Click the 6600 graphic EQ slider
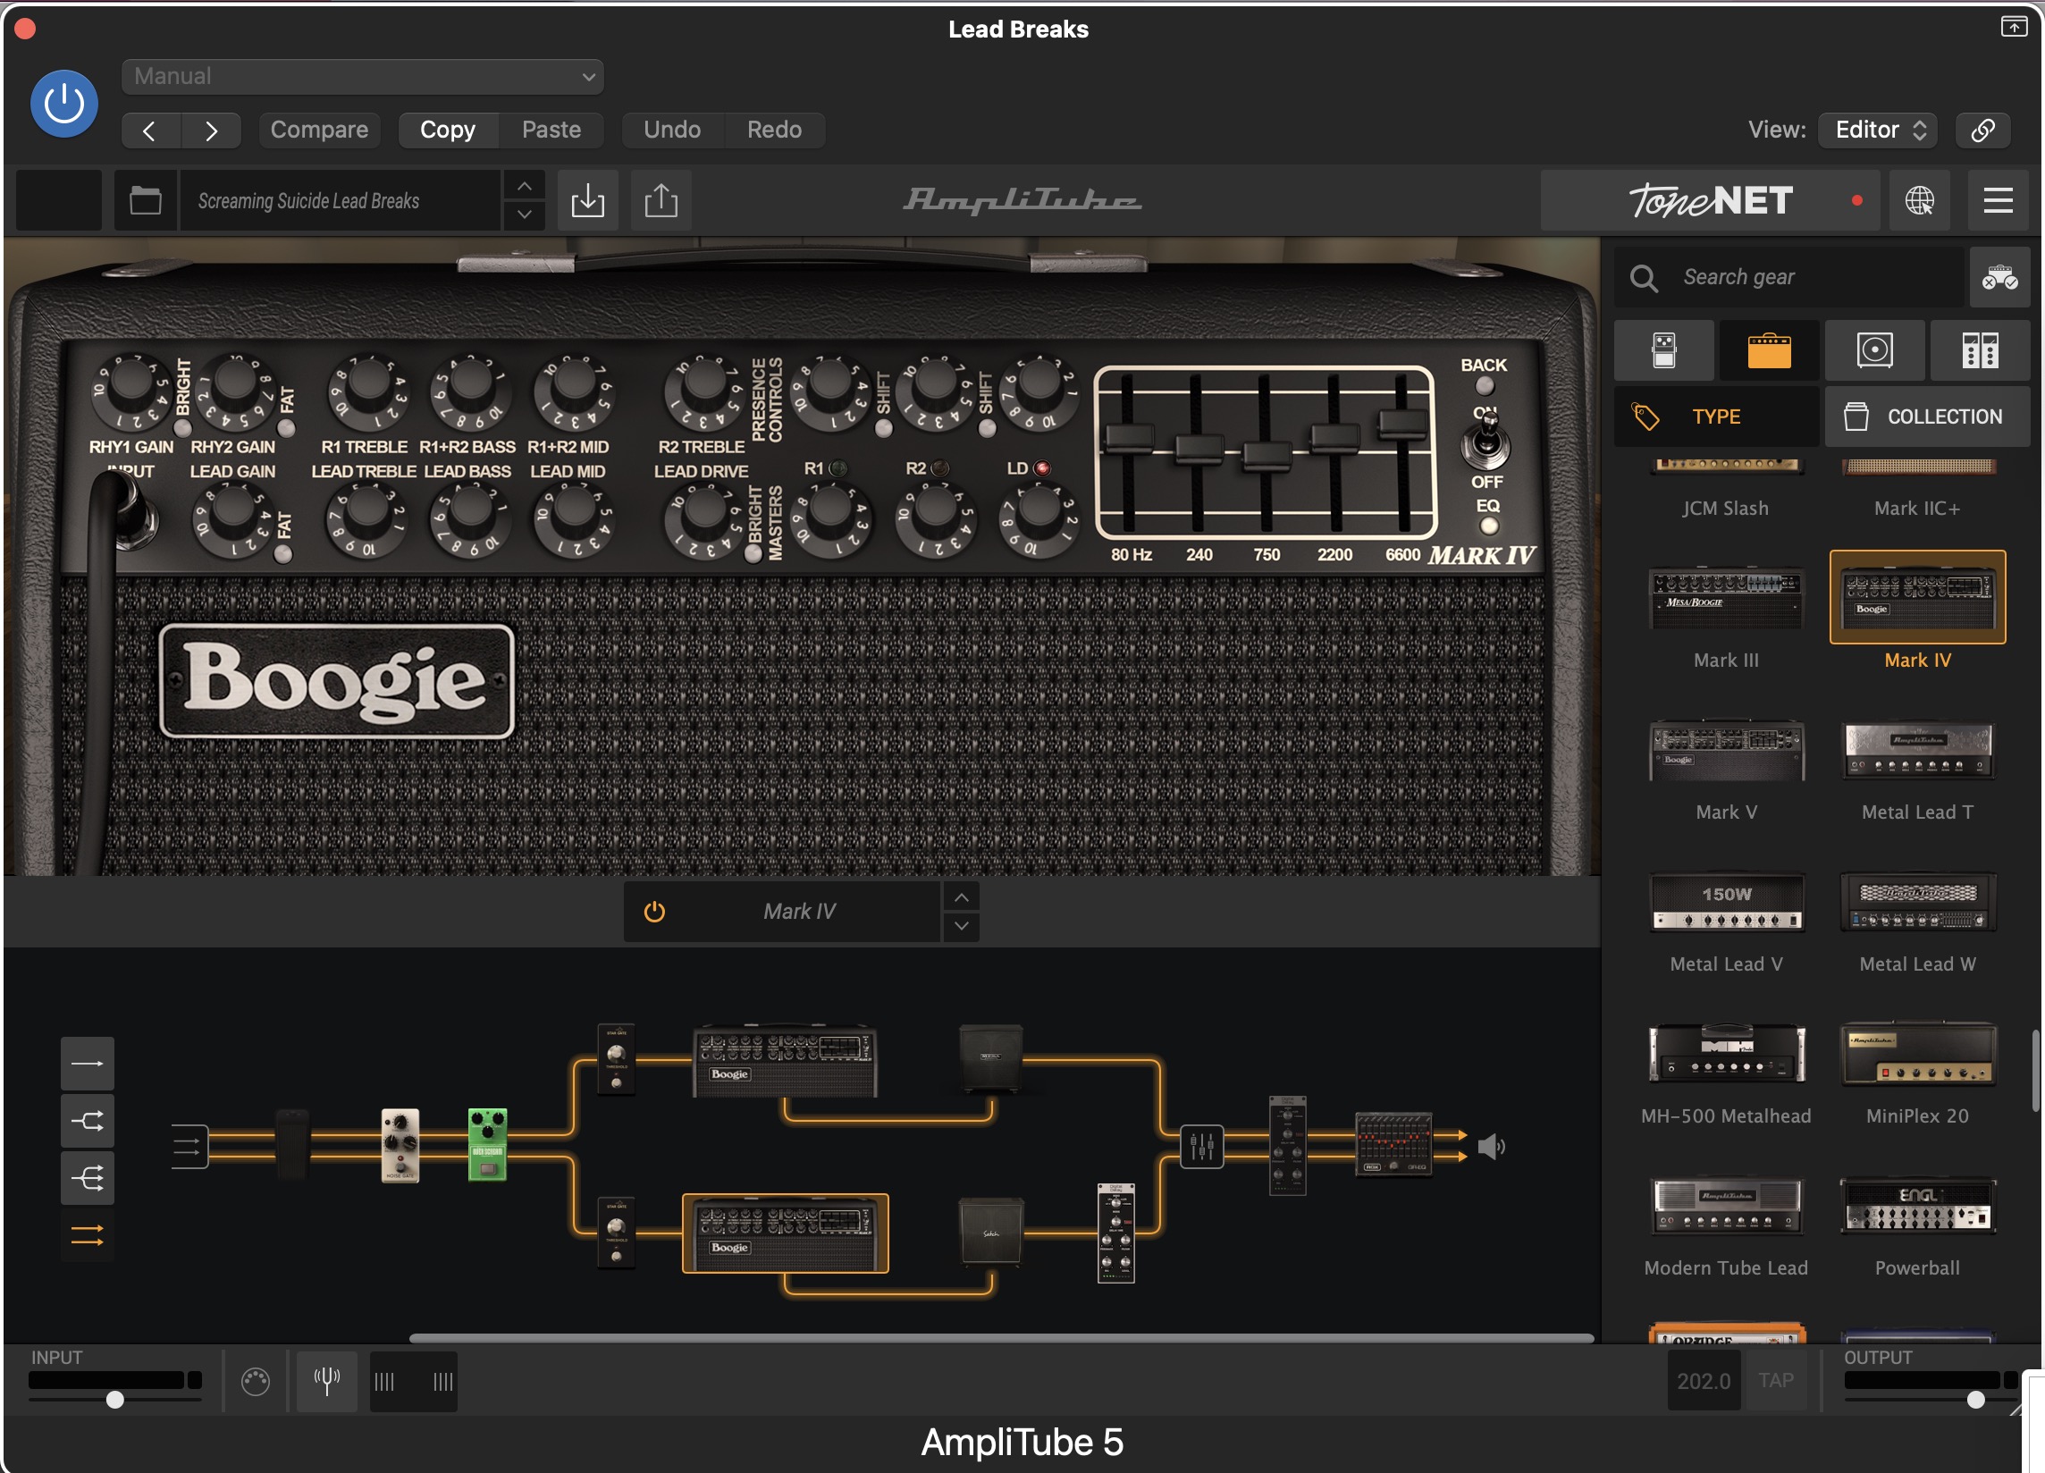This screenshot has width=2045, height=1473. click(x=1402, y=424)
